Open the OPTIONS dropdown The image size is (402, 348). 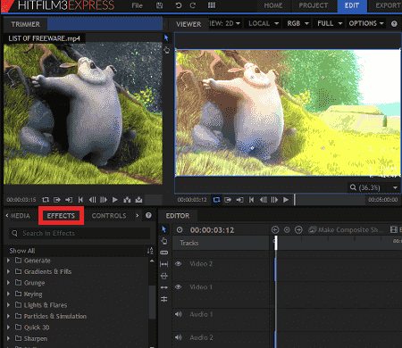click(x=366, y=23)
